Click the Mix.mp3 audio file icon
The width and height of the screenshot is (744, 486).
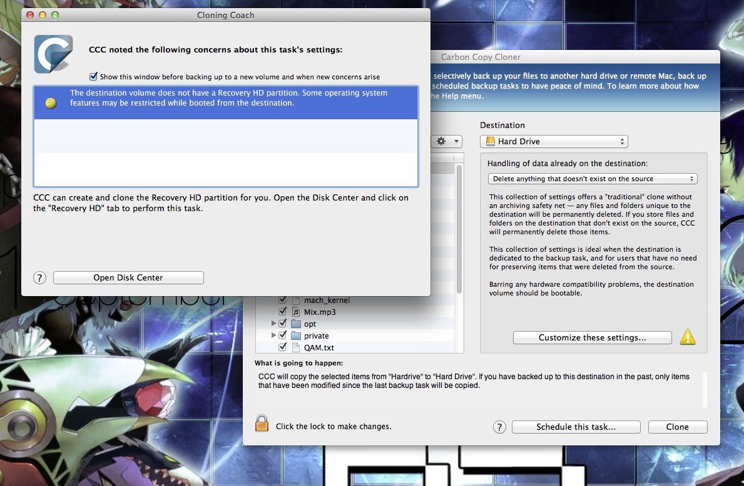[x=296, y=312]
